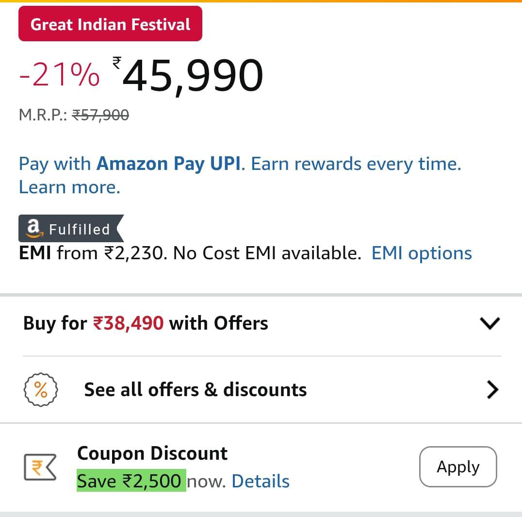Screen dimensions: 522x517
Task: Click the Coupon Discount heading
Action: pos(152,453)
